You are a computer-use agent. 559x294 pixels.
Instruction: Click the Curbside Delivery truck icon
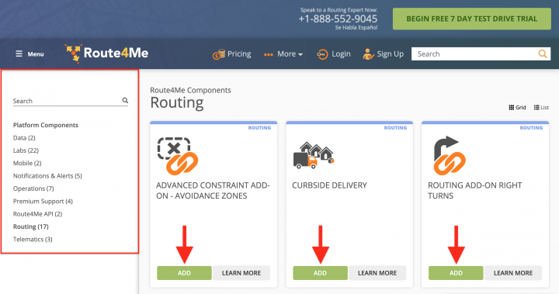point(314,155)
